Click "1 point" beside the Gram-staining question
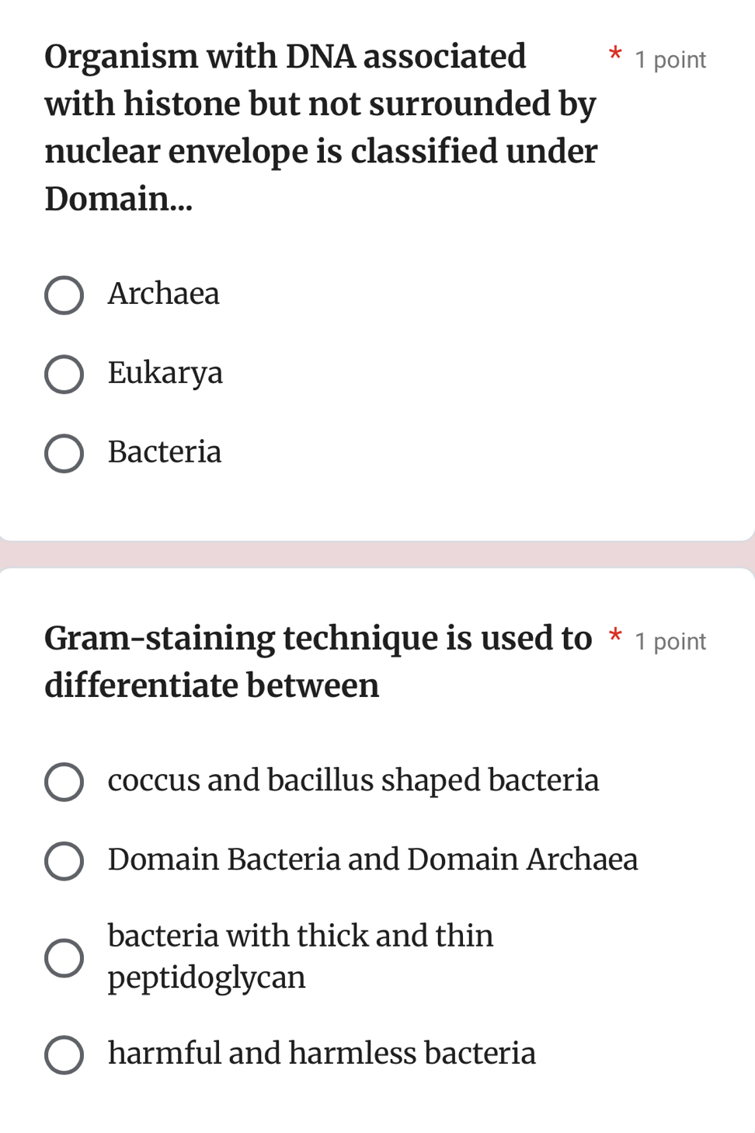Screen dimensions: 755x1133 670,641
